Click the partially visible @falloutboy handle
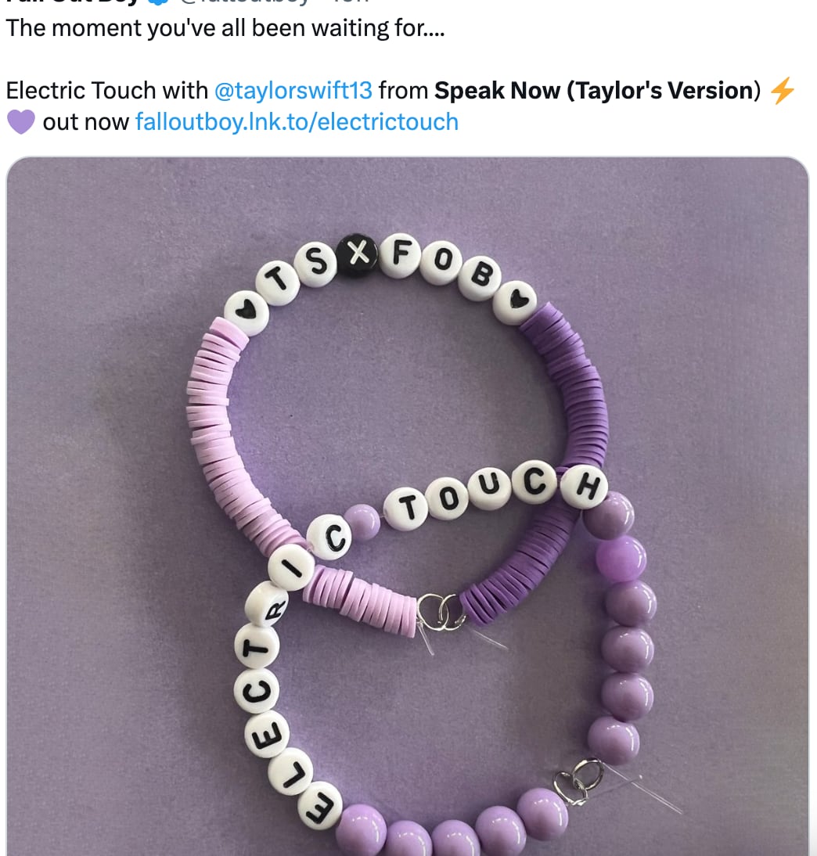 point(243,2)
